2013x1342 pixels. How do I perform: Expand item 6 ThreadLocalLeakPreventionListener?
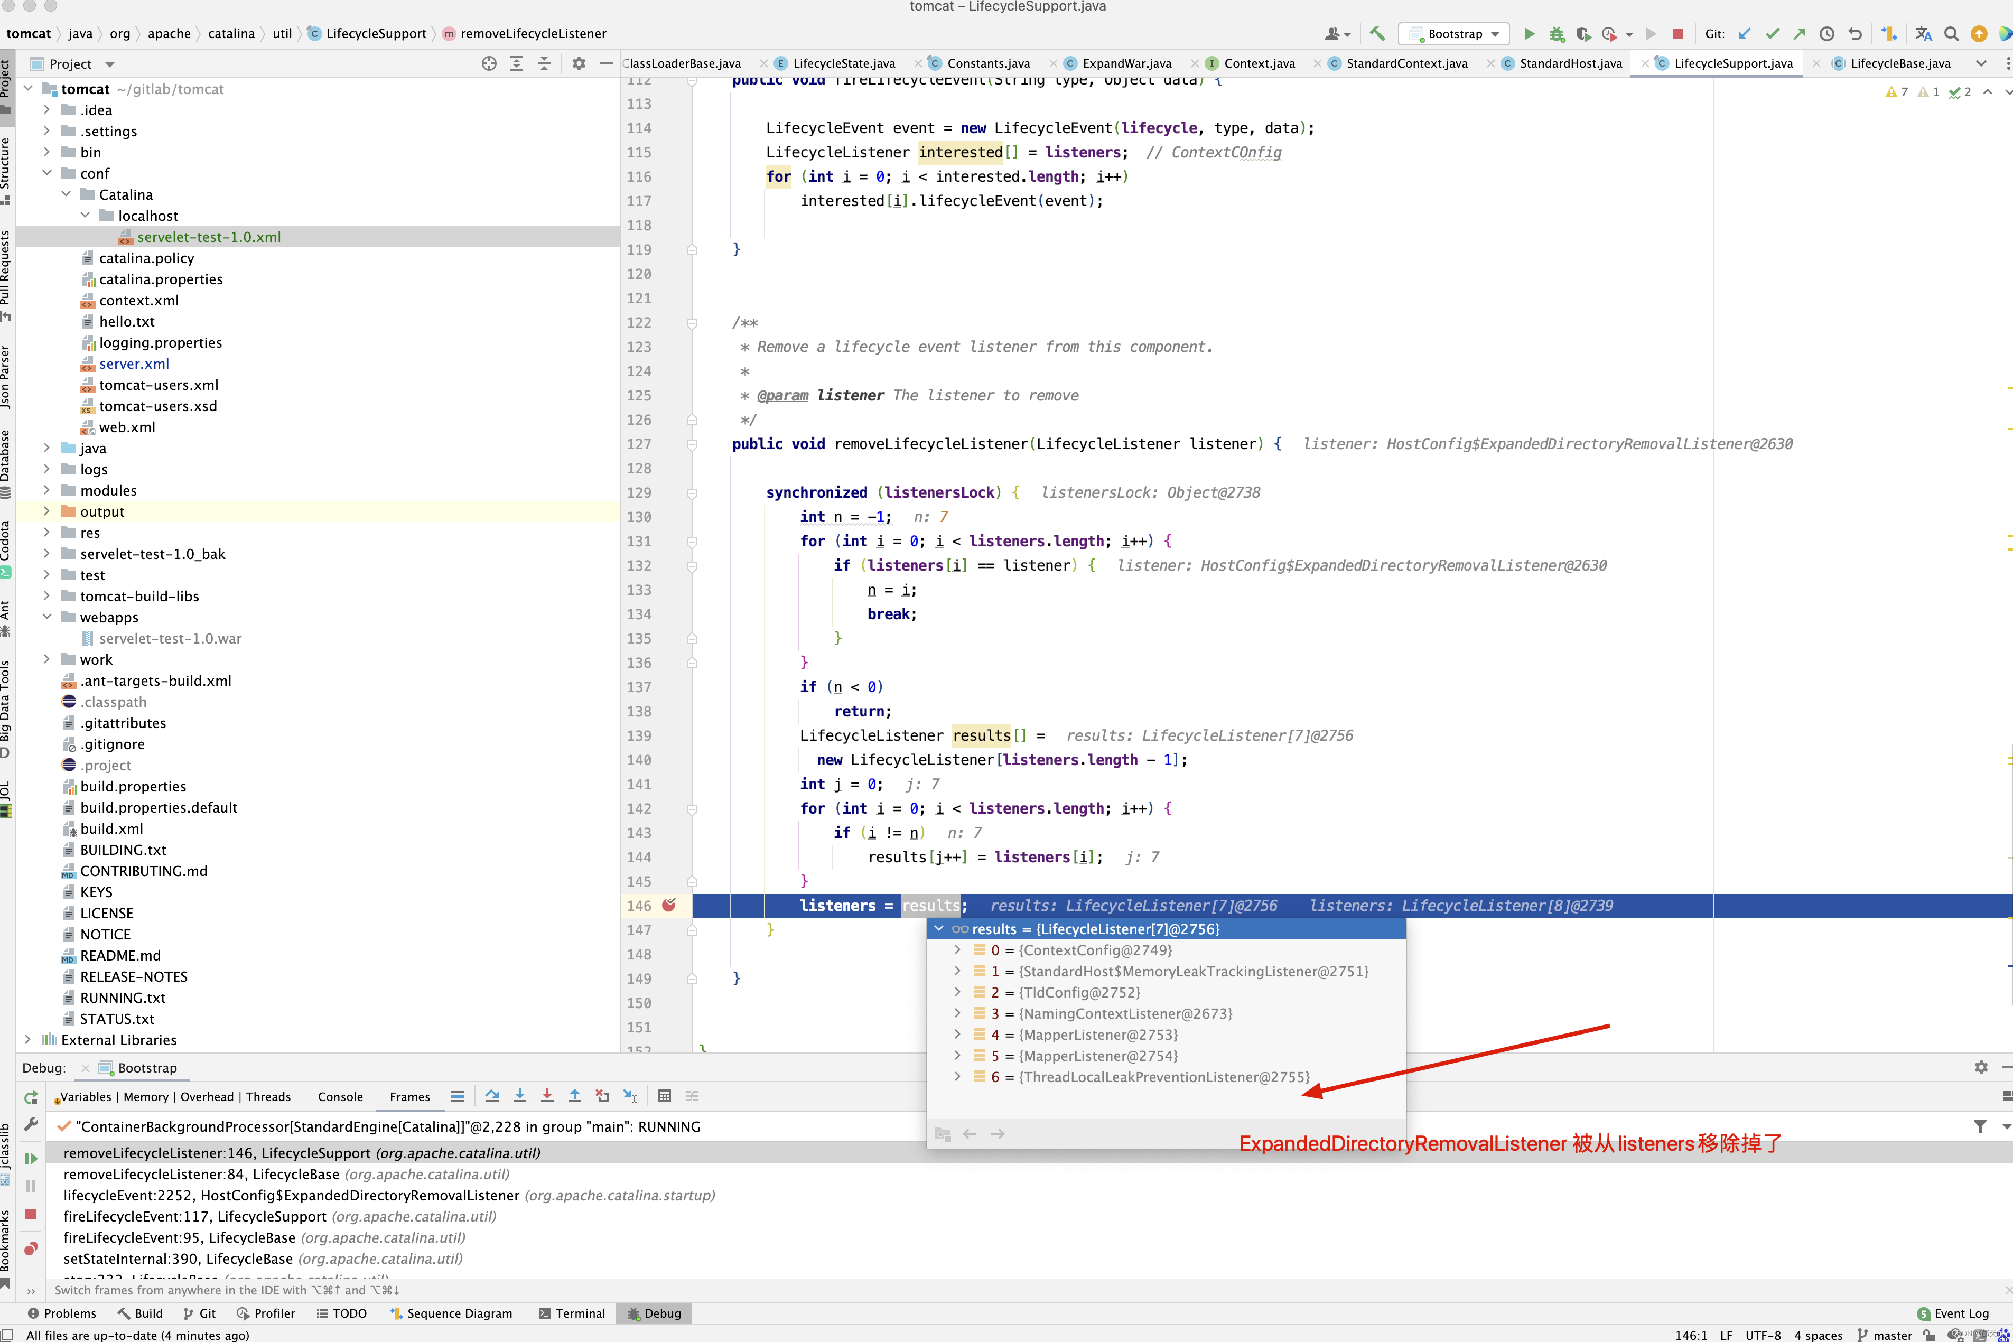pyautogui.click(x=957, y=1077)
